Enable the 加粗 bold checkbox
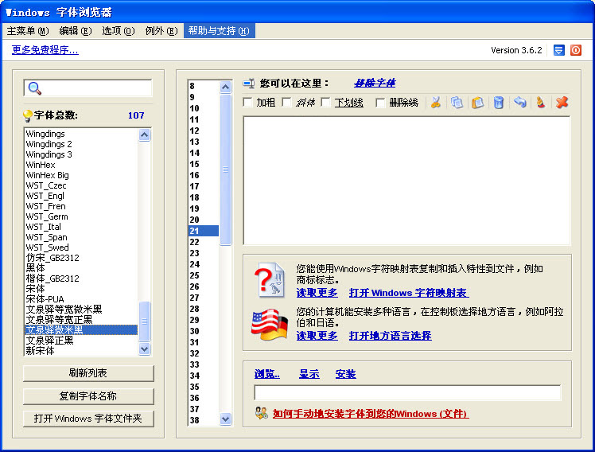 [248, 103]
